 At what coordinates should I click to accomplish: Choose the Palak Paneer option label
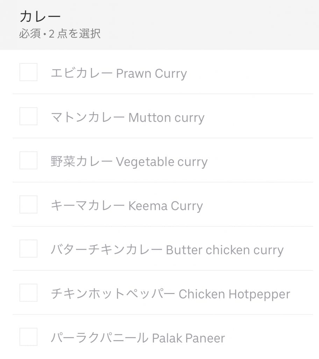(137, 339)
